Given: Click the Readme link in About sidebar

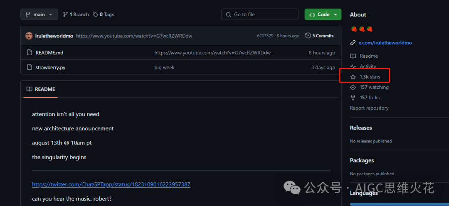Looking at the screenshot, I should 368,56.
